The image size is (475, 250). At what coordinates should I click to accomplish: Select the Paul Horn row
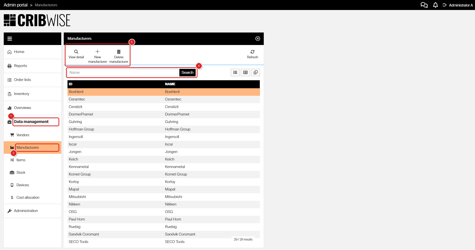pos(164,219)
